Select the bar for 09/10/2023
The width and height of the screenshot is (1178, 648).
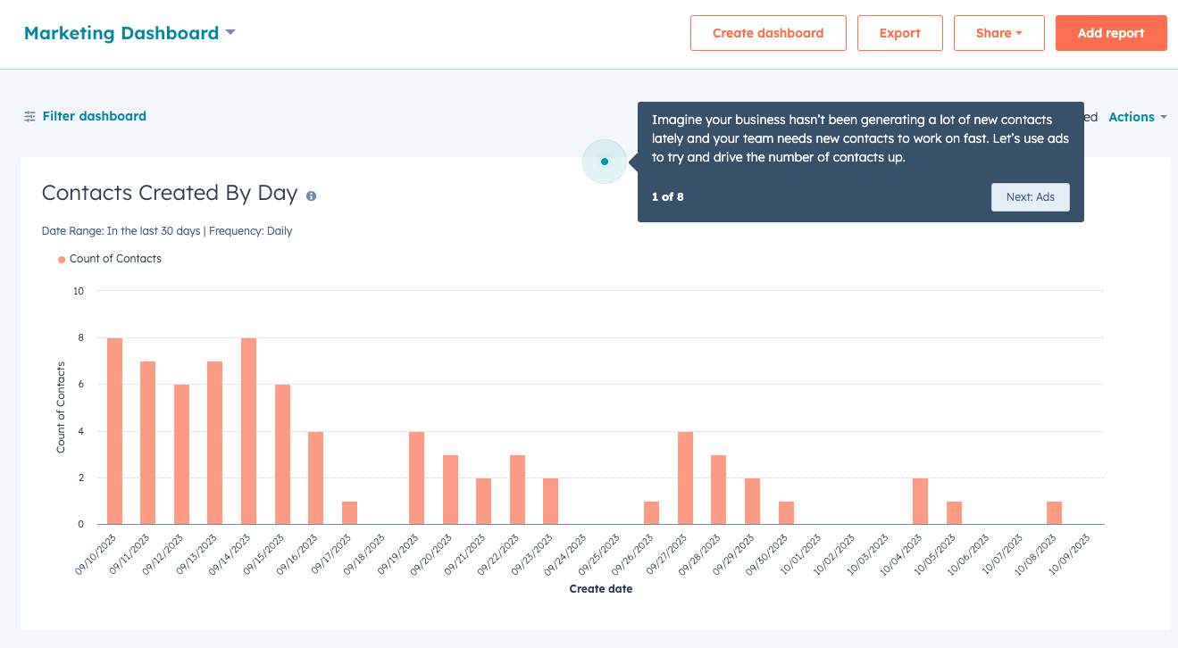114,431
